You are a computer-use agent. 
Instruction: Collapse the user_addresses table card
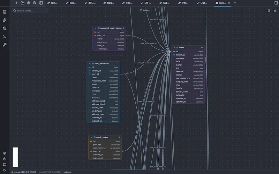(x=90, y=64)
